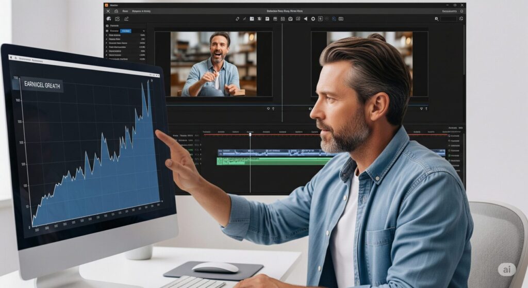Image resolution: width=528 pixels, height=288 pixels.
Task: Open the Rom menu in the editor's menu row
Action: point(125,11)
